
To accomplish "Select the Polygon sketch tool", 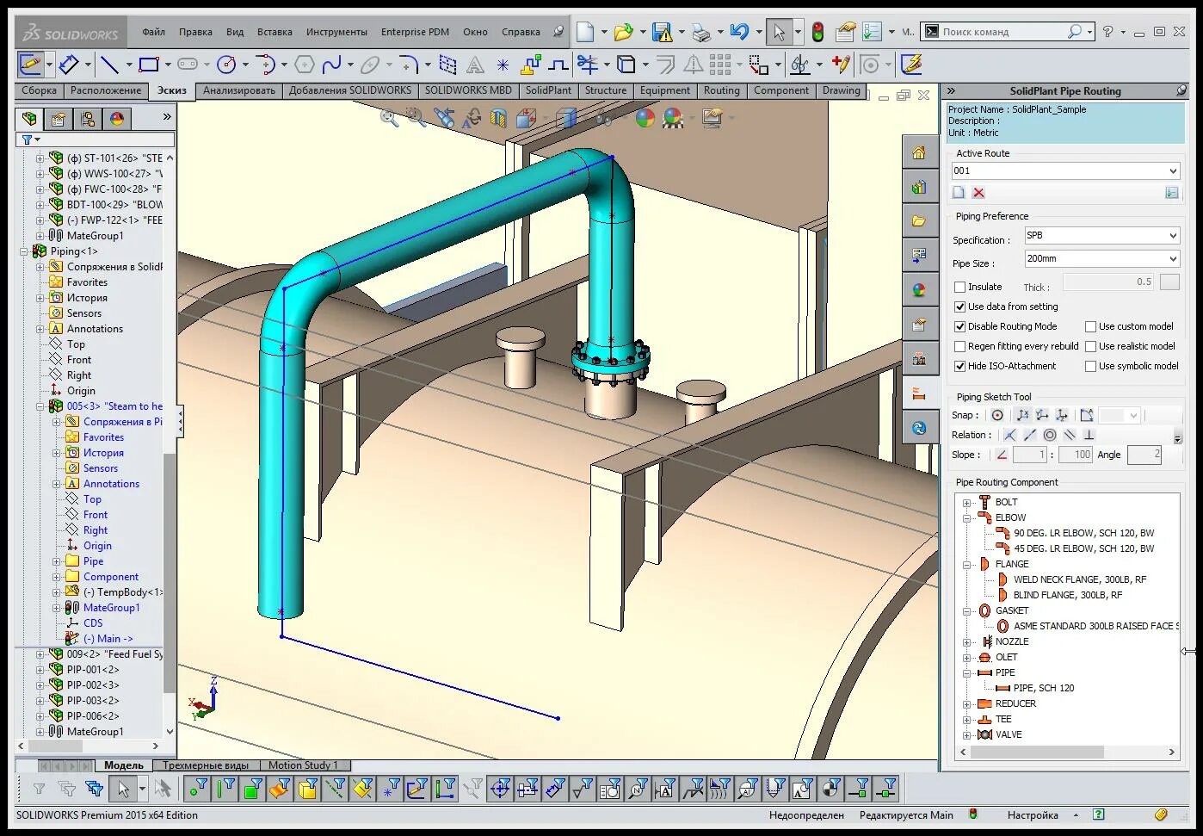I will point(304,65).
